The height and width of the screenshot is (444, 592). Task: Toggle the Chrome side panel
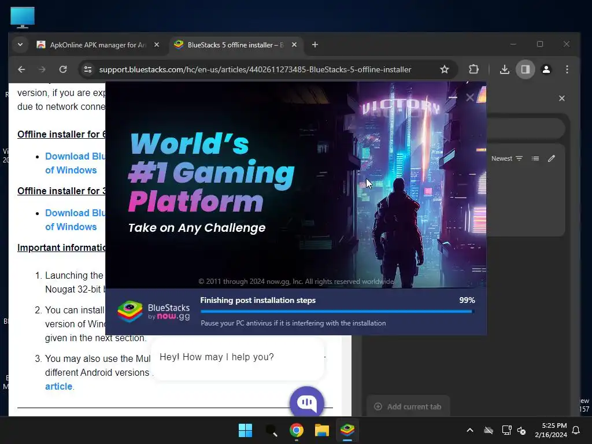(x=525, y=69)
